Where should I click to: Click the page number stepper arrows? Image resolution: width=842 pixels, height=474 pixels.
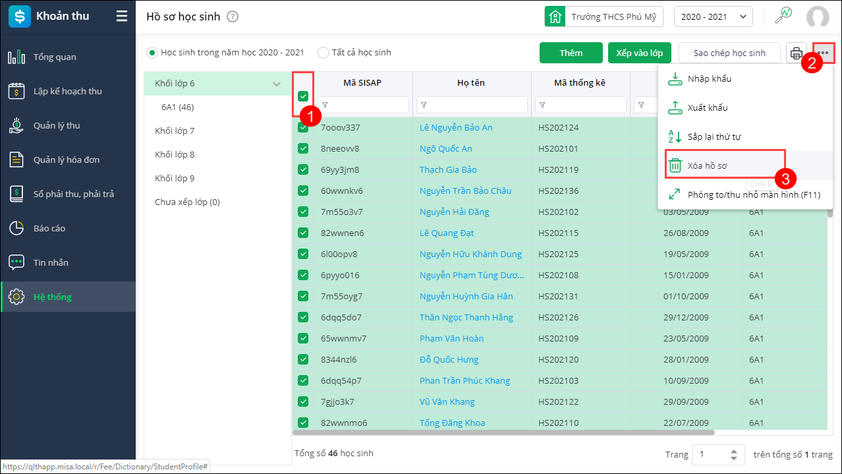click(734, 454)
